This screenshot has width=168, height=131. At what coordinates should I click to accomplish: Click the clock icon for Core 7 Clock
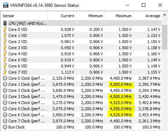5,121
